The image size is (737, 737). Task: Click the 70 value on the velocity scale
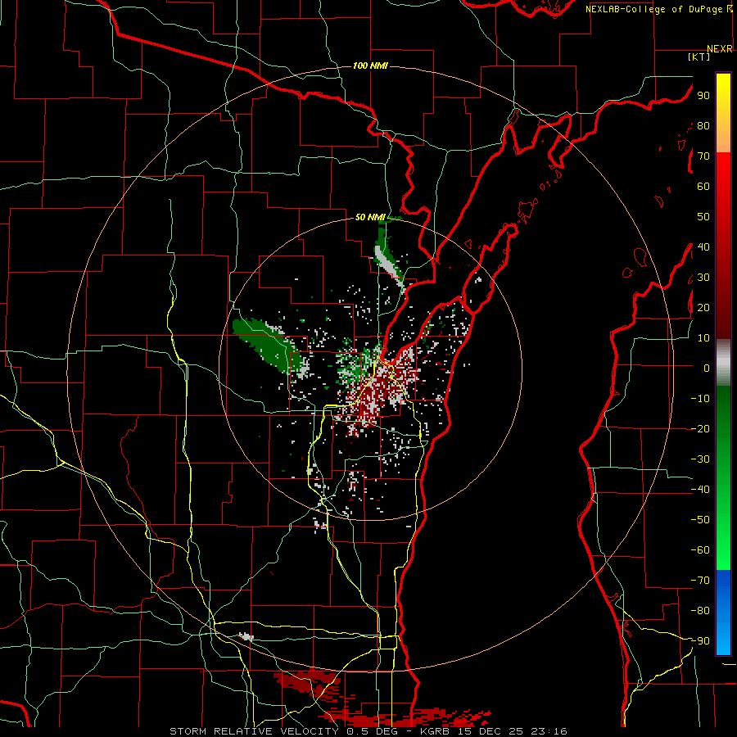coord(703,156)
